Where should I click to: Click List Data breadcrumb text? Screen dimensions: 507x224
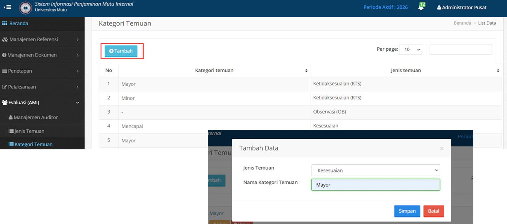(x=487, y=23)
